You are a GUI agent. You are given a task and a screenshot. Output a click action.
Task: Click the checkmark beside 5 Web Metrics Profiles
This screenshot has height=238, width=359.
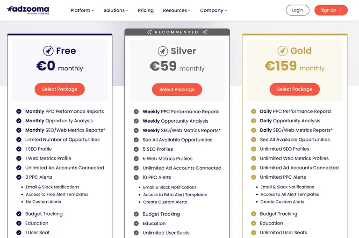coord(136,159)
